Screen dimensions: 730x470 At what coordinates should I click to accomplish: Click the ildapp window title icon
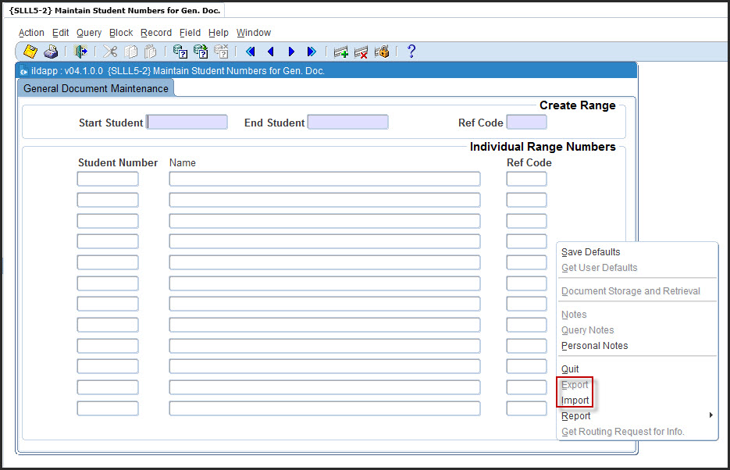point(23,71)
